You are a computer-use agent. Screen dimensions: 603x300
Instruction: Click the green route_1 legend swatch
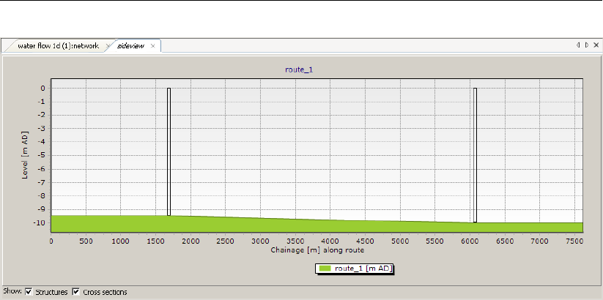click(x=325, y=269)
